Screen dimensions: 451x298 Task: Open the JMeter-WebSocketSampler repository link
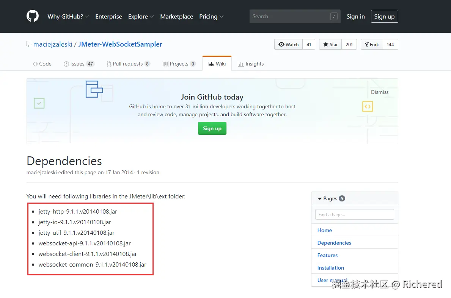(120, 44)
